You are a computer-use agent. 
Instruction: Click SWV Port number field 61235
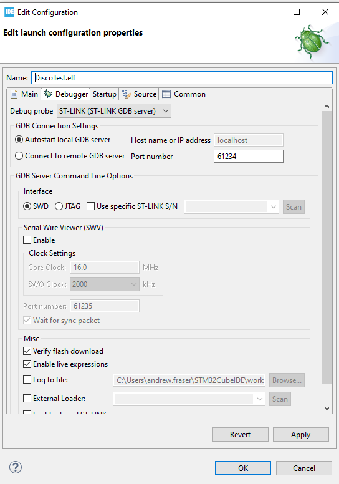(105, 306)
